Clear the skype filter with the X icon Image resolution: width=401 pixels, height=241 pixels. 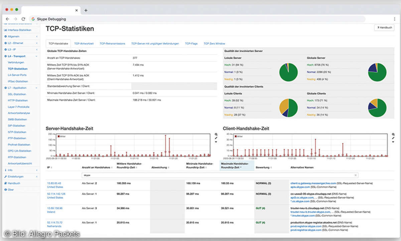coord(356,175)
